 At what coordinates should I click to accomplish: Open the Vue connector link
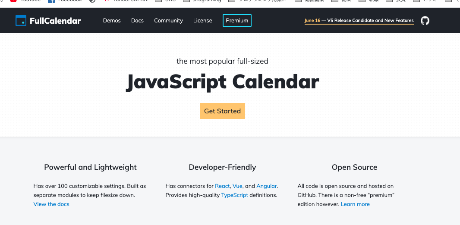pos(237,186)
